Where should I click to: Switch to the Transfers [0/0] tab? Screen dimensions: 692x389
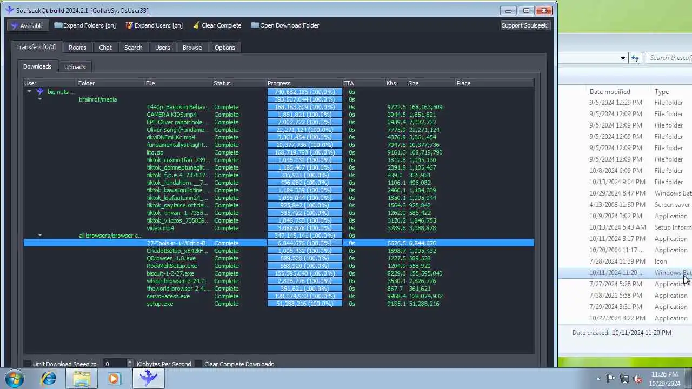36,47
